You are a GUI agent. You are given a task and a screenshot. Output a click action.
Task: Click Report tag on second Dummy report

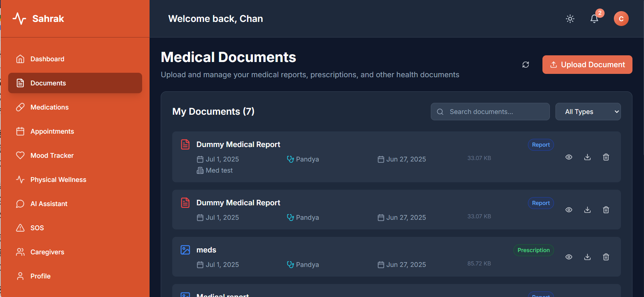pos(541,203)
